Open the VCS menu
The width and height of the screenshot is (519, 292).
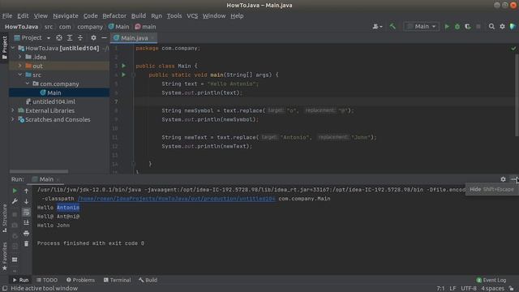point(192,15)
